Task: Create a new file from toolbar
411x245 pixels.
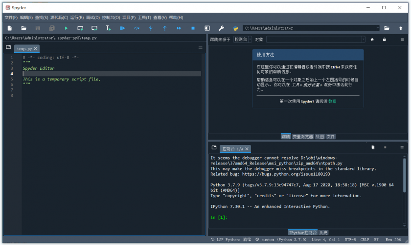Action: [10, 28]
